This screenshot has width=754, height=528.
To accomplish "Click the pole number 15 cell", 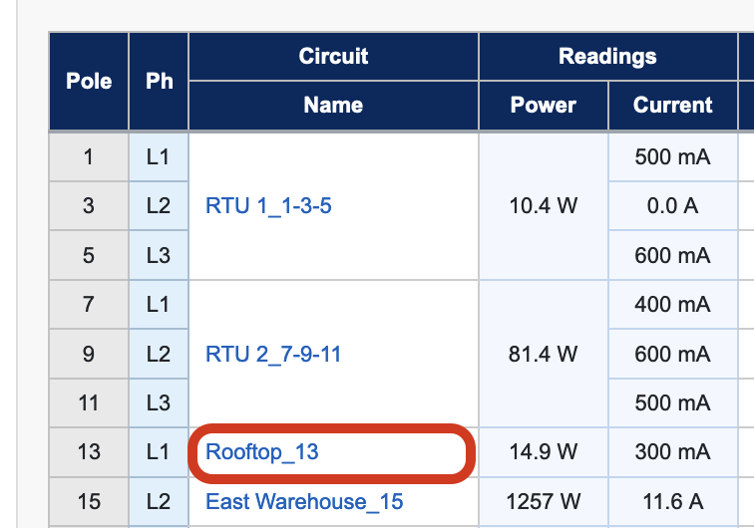I will click(89, 501).
